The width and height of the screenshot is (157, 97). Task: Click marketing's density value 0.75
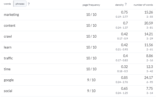(x=124, y=12)
